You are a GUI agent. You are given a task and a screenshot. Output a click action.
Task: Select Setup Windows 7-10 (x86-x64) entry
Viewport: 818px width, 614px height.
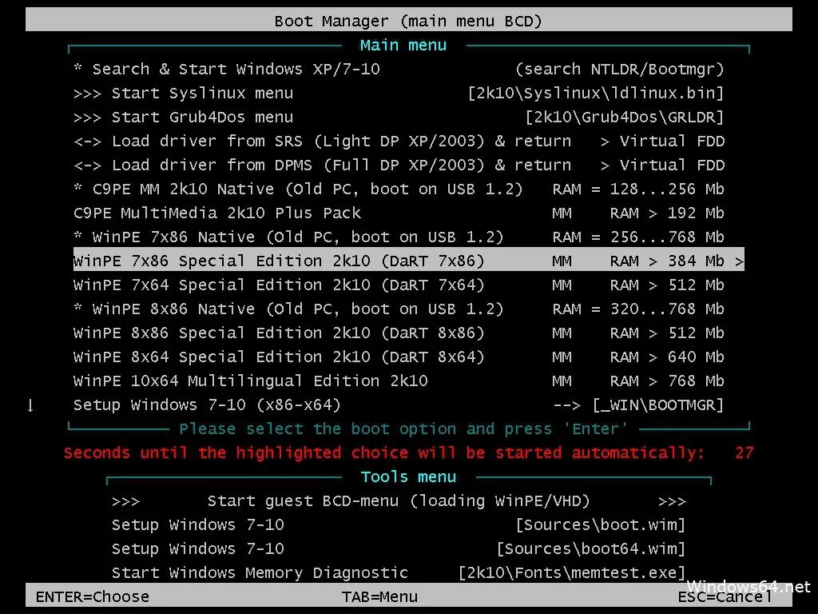click(399, 405)
